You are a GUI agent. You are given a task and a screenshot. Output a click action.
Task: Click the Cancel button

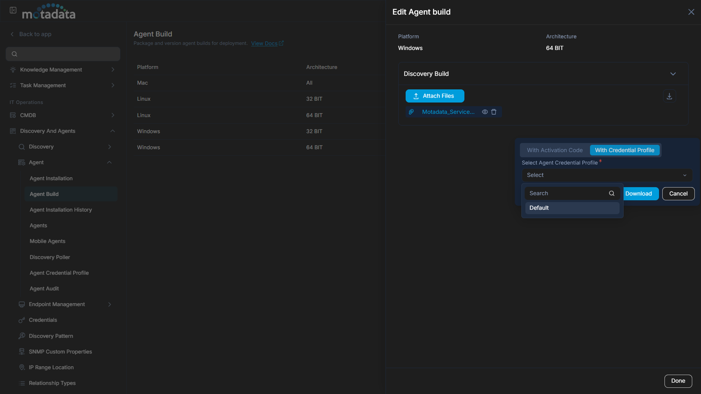pos(678,194)
